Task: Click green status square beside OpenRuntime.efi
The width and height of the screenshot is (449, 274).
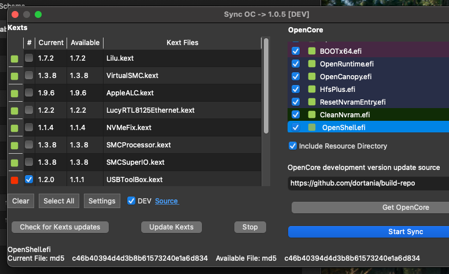Action: (x=312, y=64)
